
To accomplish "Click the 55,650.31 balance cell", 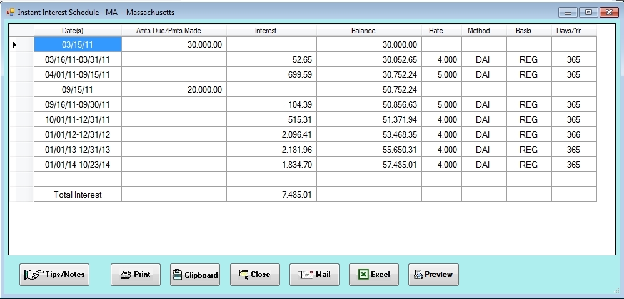I will click(x=369, y=149).
